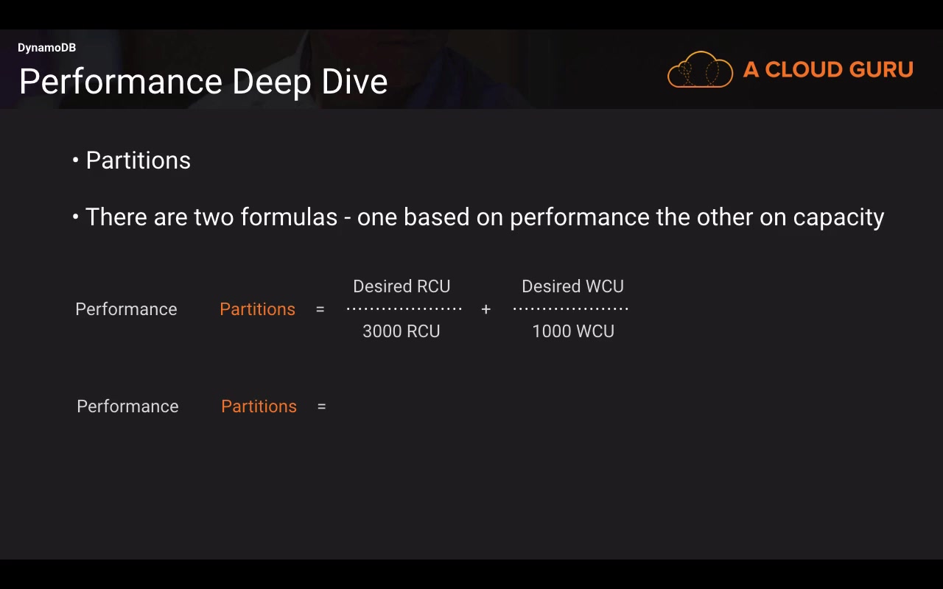Click the 1000 WCU denominator
The width and height of the screenshot is (943, 589).
click(x=572, y=331)
